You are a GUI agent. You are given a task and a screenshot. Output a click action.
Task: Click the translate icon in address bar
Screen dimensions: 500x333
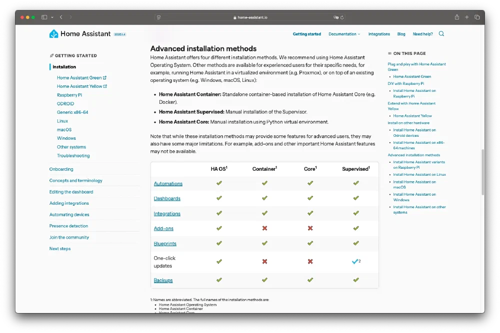(336, 17)
